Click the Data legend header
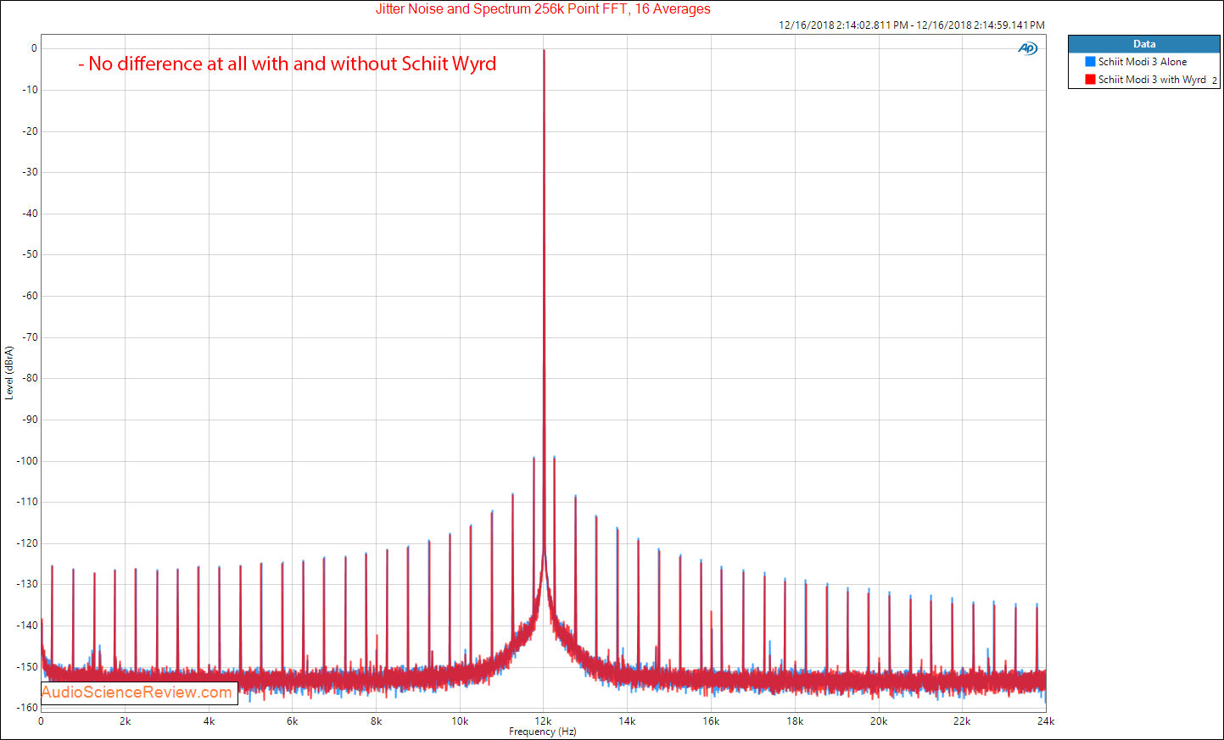This screenshot has height=740, width=1224. pos(1143,44)
